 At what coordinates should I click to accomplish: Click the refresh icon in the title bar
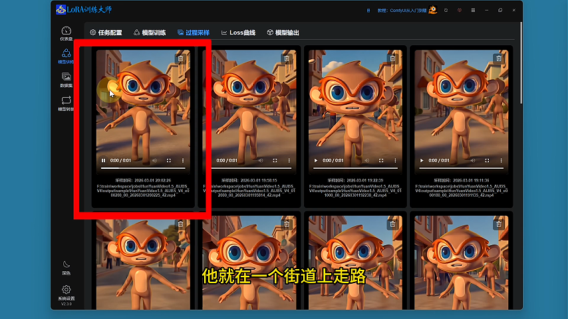pos(446,10)
